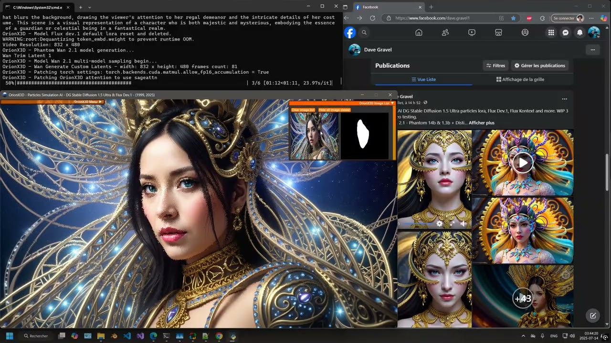Open new tab in browser
611x343 pixels.
pyautogui.click(x=431, y=7)
